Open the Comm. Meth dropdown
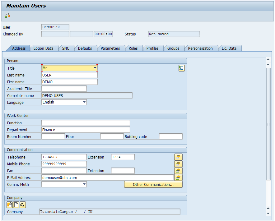Screen dimensions: 275x221 [84, 184]
